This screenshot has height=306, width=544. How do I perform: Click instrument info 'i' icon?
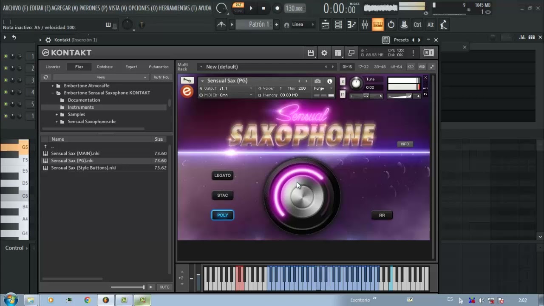click(329, 81)
